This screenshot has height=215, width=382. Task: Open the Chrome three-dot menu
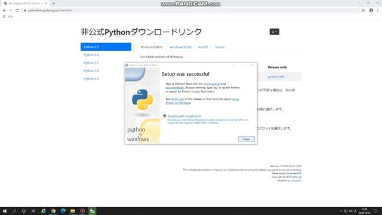coord(378,11)
